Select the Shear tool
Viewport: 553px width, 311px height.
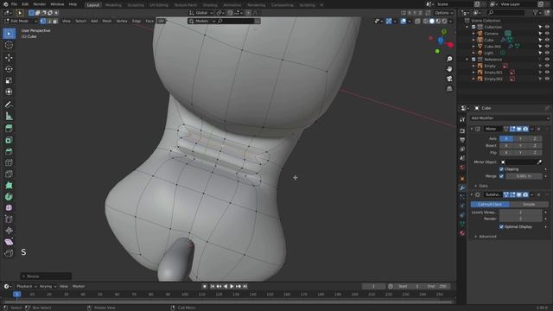(x=9, y=242)
